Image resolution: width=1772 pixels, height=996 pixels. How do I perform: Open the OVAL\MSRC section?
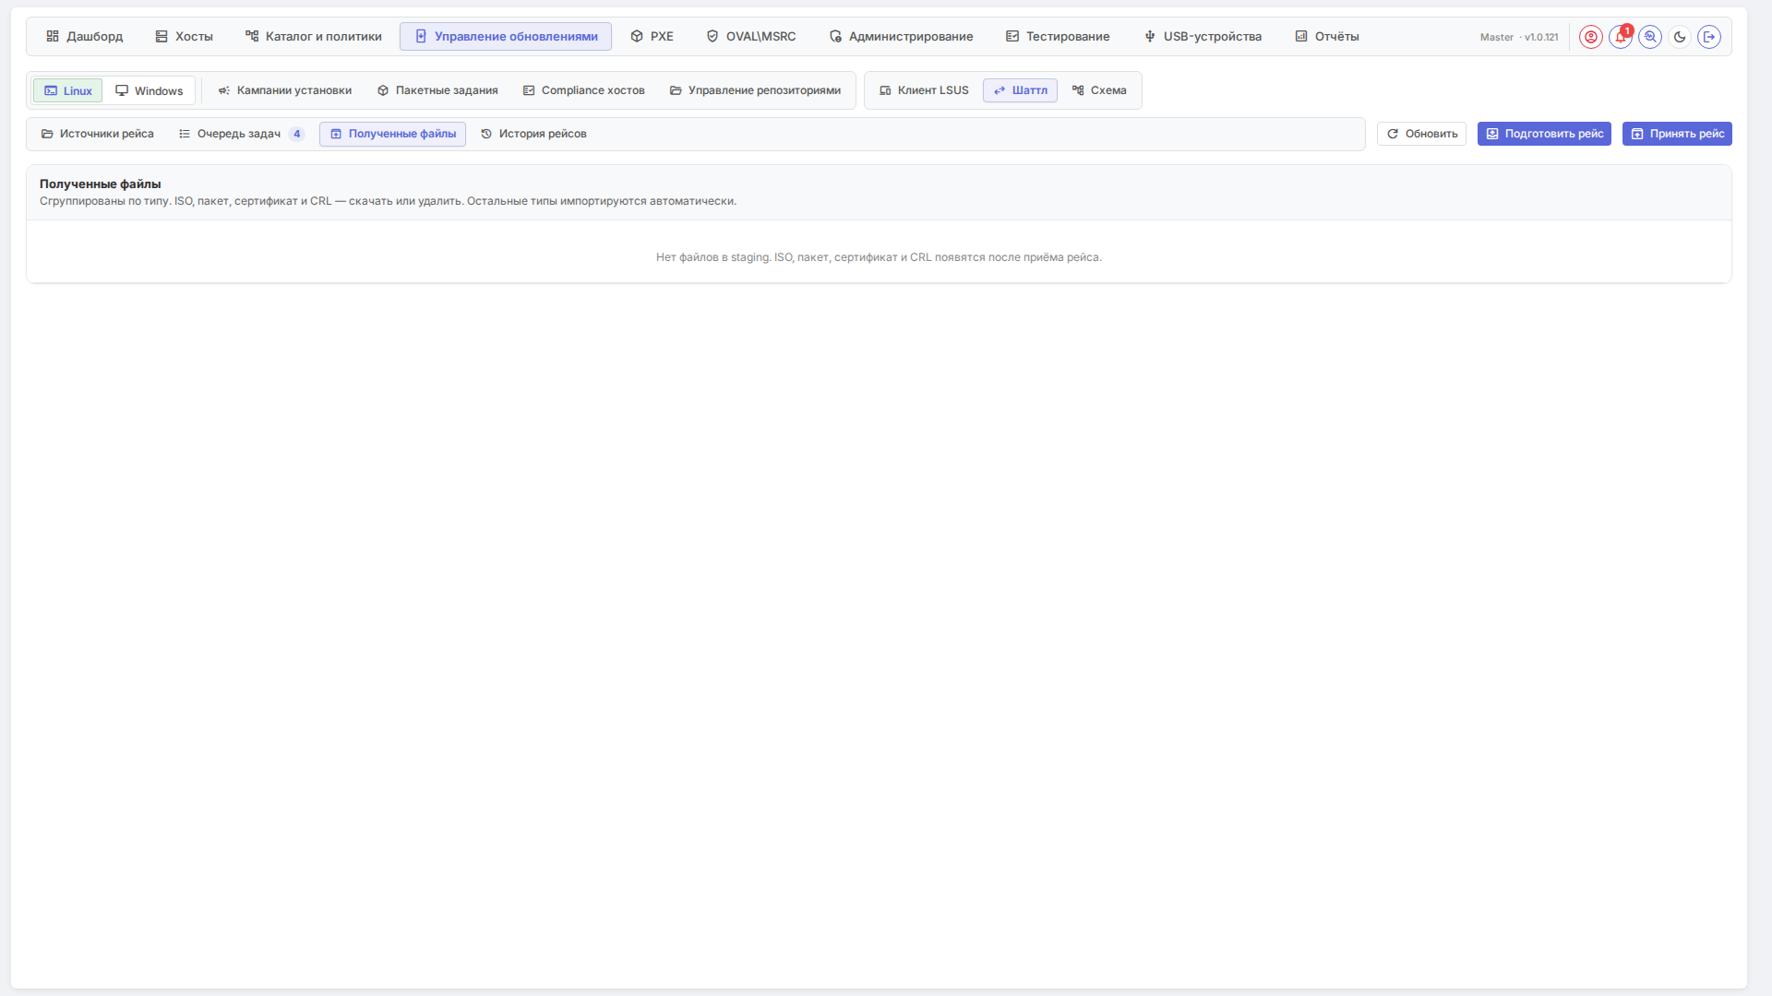751,37
